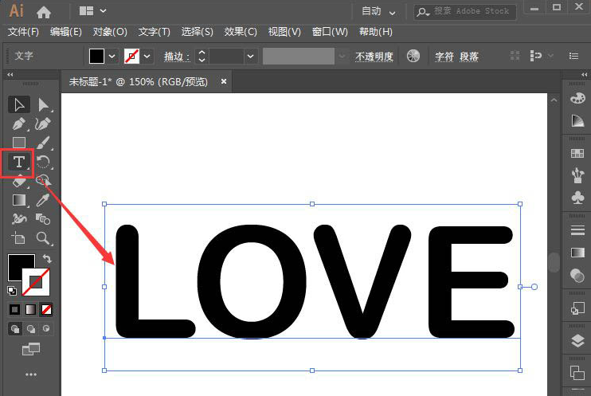Viewport: 591px width, 396px height.
Task: Go to the Home screen
Action: pyautogui.click(x=44, y=13)
